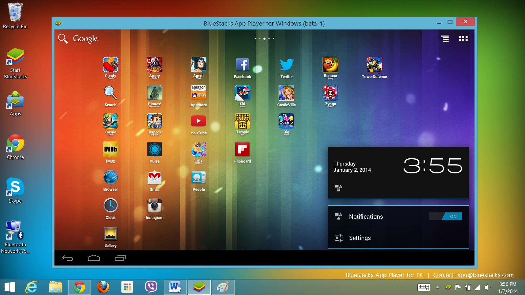Open Flipboard

[x=242, y=149]
